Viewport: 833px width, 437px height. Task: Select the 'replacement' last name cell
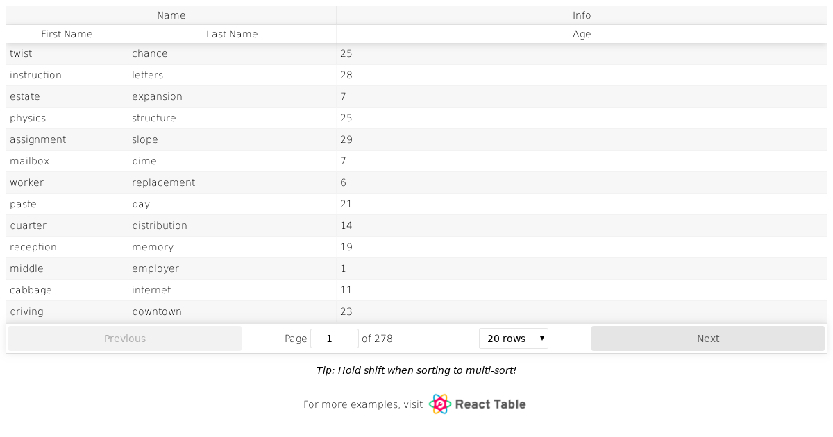[x=164, y=182]
